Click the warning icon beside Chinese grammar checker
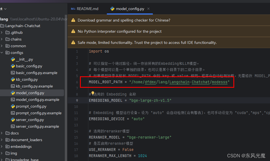 tap(73, 20)
